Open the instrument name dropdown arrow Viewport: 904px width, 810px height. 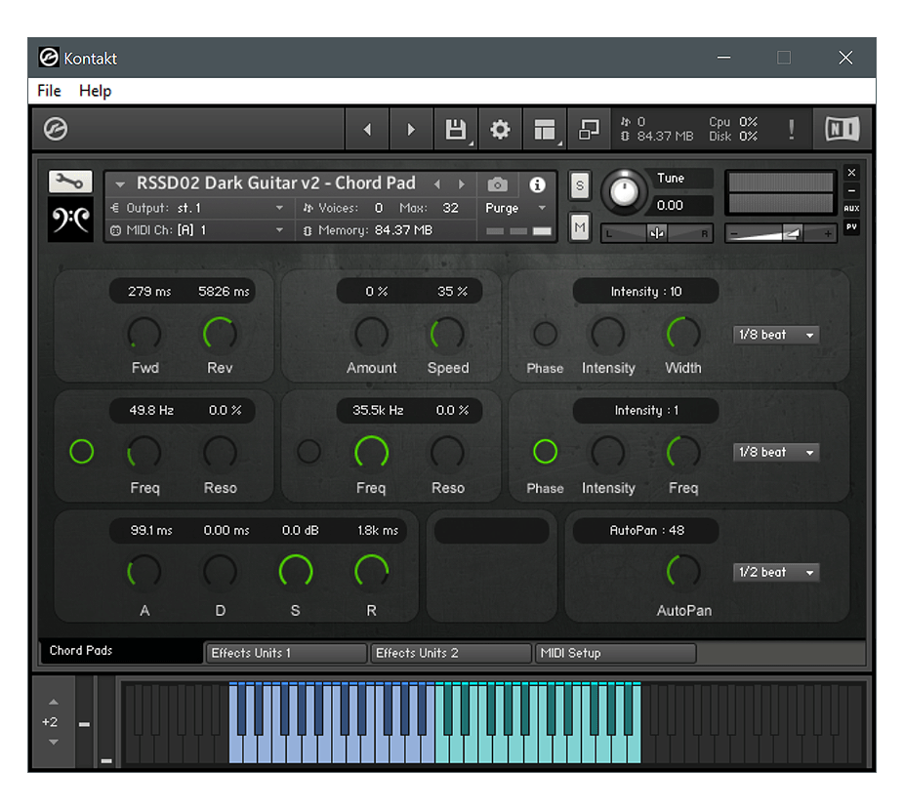tap(120, 184)
